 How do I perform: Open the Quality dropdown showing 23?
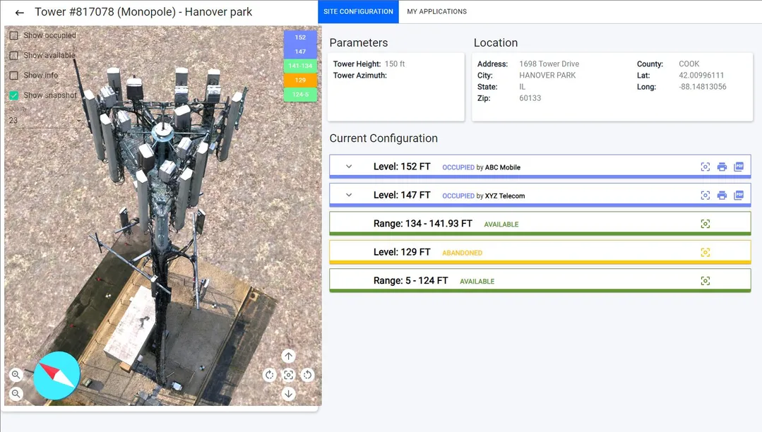coord(45,120)
